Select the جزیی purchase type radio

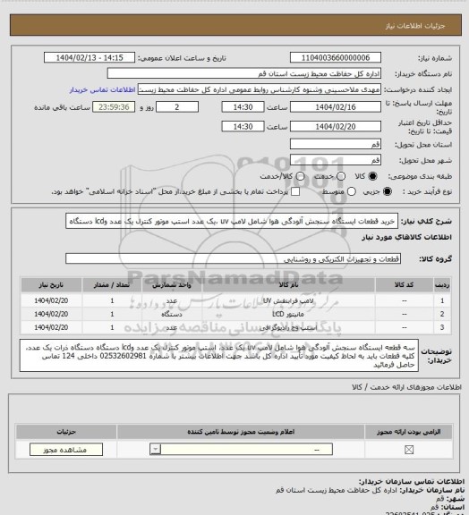click(x=388, y=191)
